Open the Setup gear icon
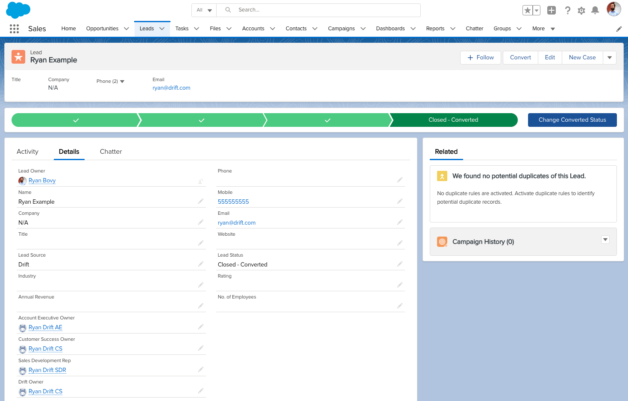Viewport: 628px width, 401px height. pyautogui.click(x=581, y=10)
